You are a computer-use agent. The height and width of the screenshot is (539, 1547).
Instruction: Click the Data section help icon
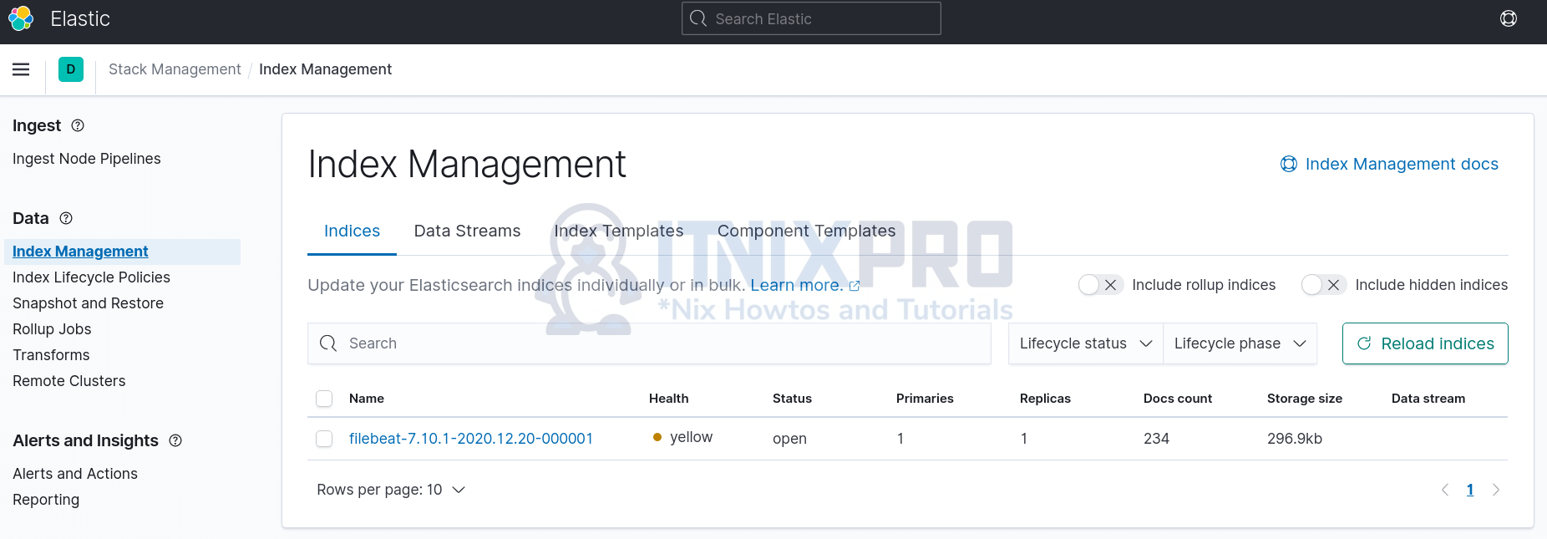pos(66,218)
